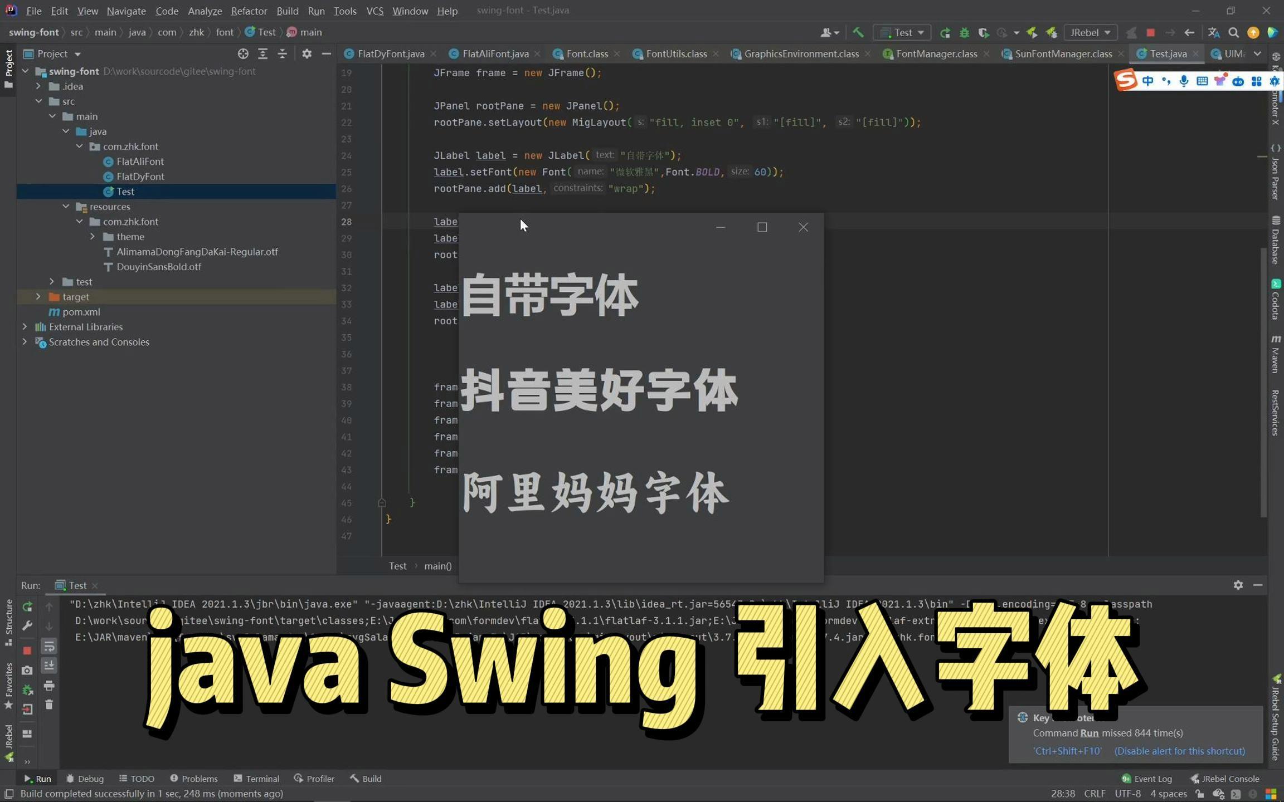
Task: Open the Analyze menu
Action: 205,11
